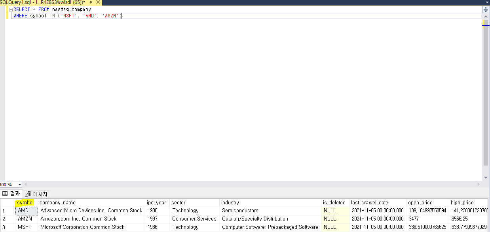Screen dimensions: 490x232
Task: Select row header number 3
Action: click(8, 227)
